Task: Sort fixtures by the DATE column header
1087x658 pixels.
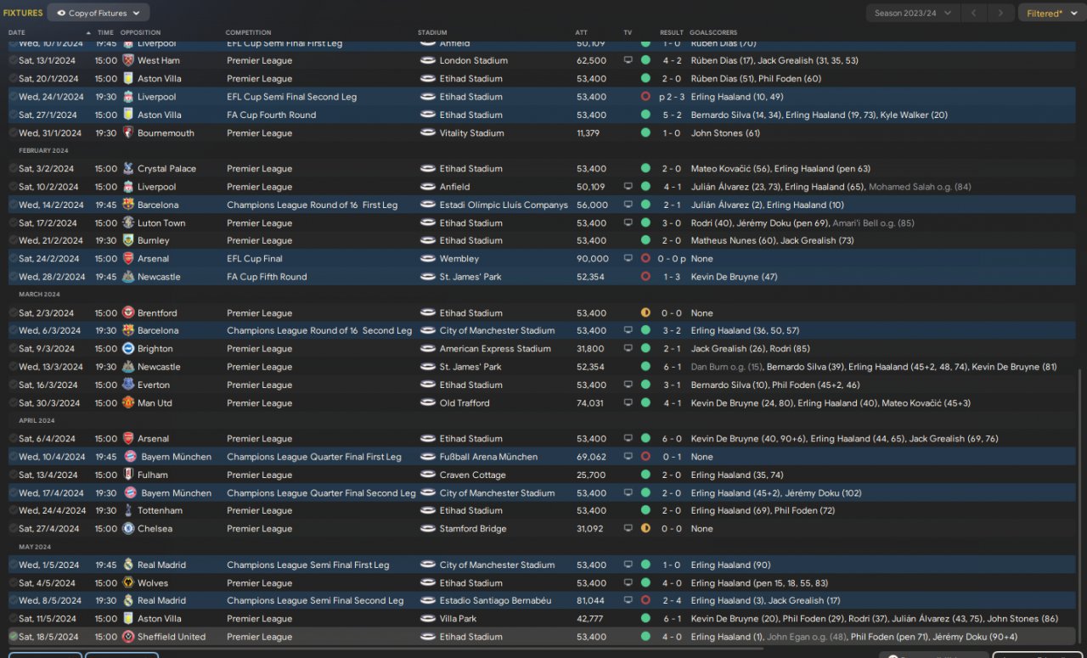Action: pyautogui.click(x=17, y=32)
